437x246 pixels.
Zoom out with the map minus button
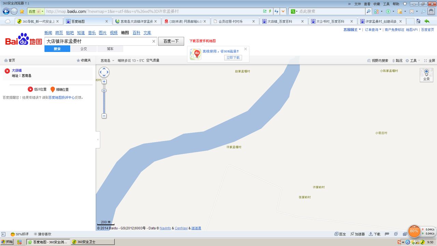pos(104,116)
